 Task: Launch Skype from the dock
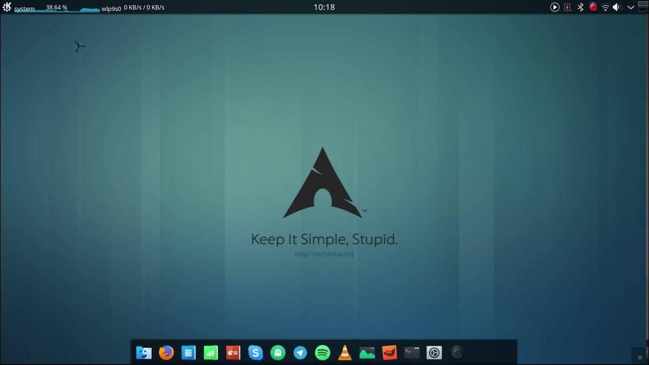256,352
